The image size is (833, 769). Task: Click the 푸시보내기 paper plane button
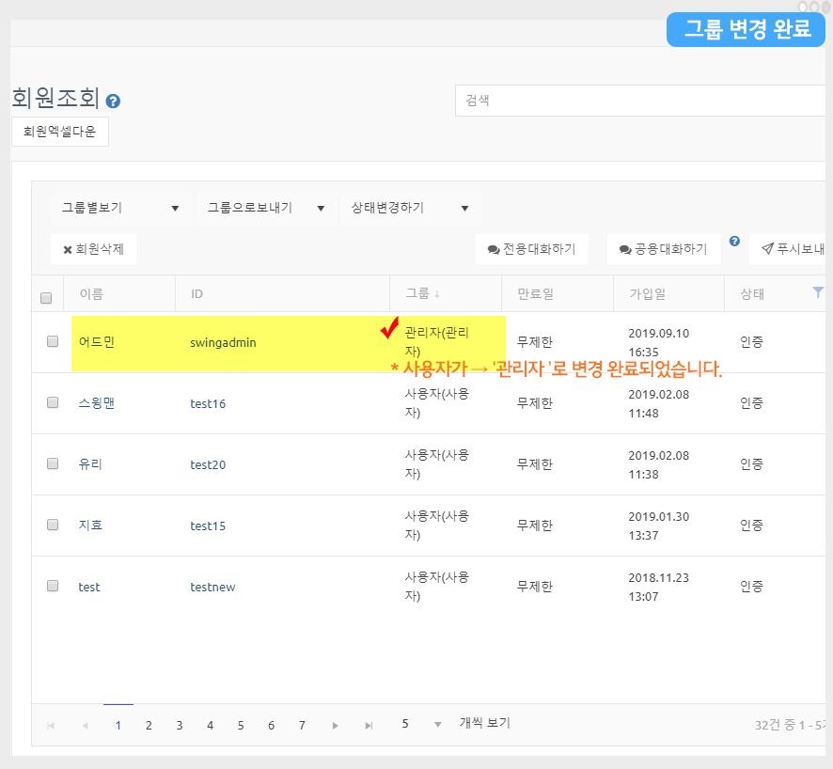click(x=792, y=249)
